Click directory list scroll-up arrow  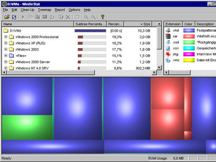point(159,24)
